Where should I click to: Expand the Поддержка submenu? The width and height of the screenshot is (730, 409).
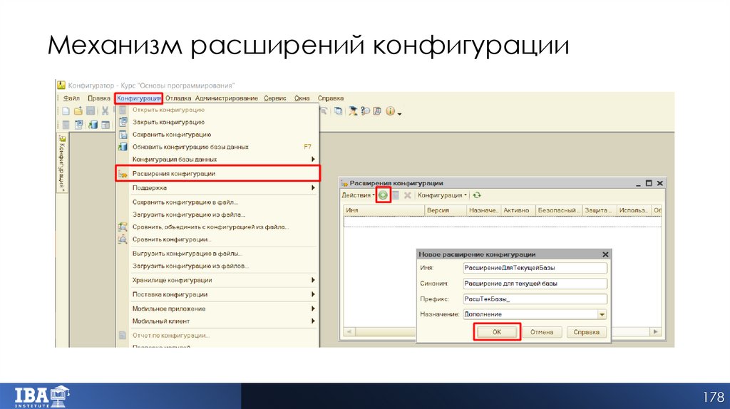(x=217, y=188)
